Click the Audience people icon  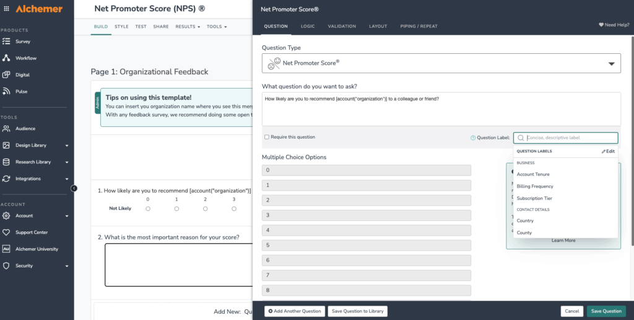[x=6, y=129]
